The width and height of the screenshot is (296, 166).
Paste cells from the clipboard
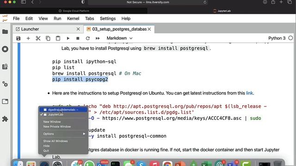pos(58,38)
